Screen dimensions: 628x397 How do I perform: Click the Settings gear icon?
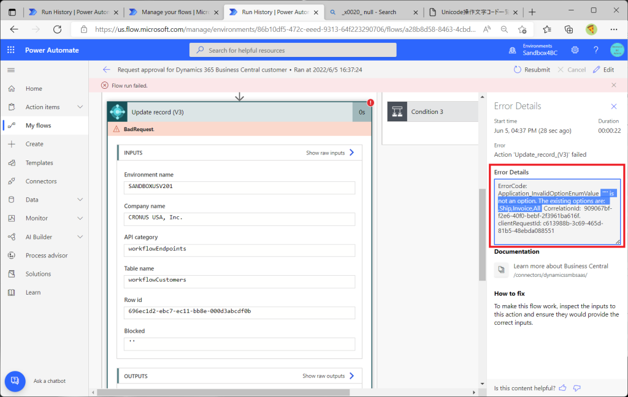click(x=575, y=50)
